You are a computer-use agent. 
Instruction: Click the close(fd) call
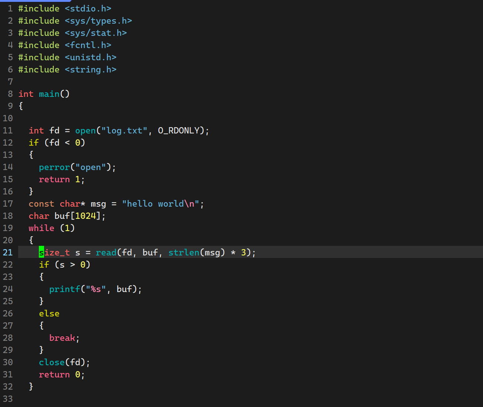pos(64,362)
